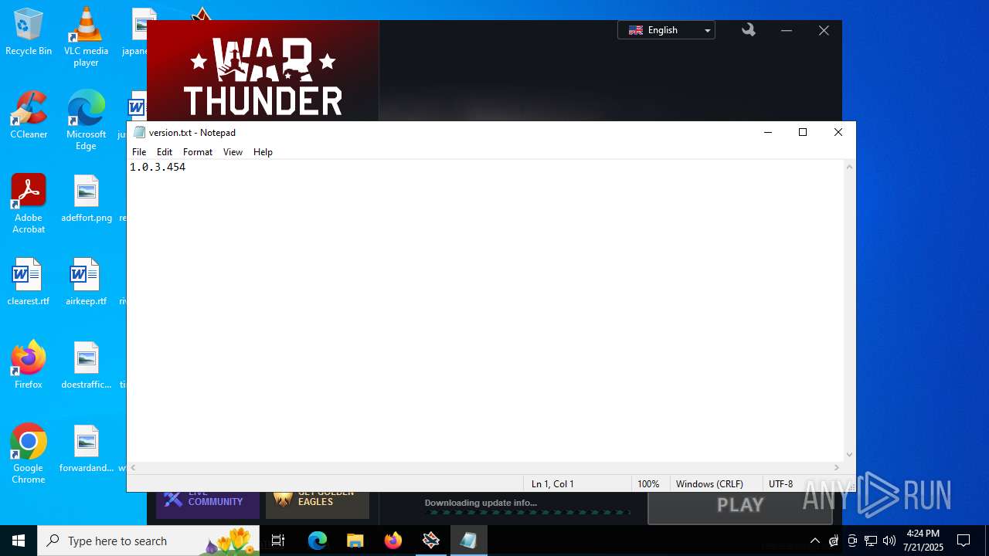Open VLC media player shortcut
This screenshot has width=989, height=556.
click(x=86, y=36)
